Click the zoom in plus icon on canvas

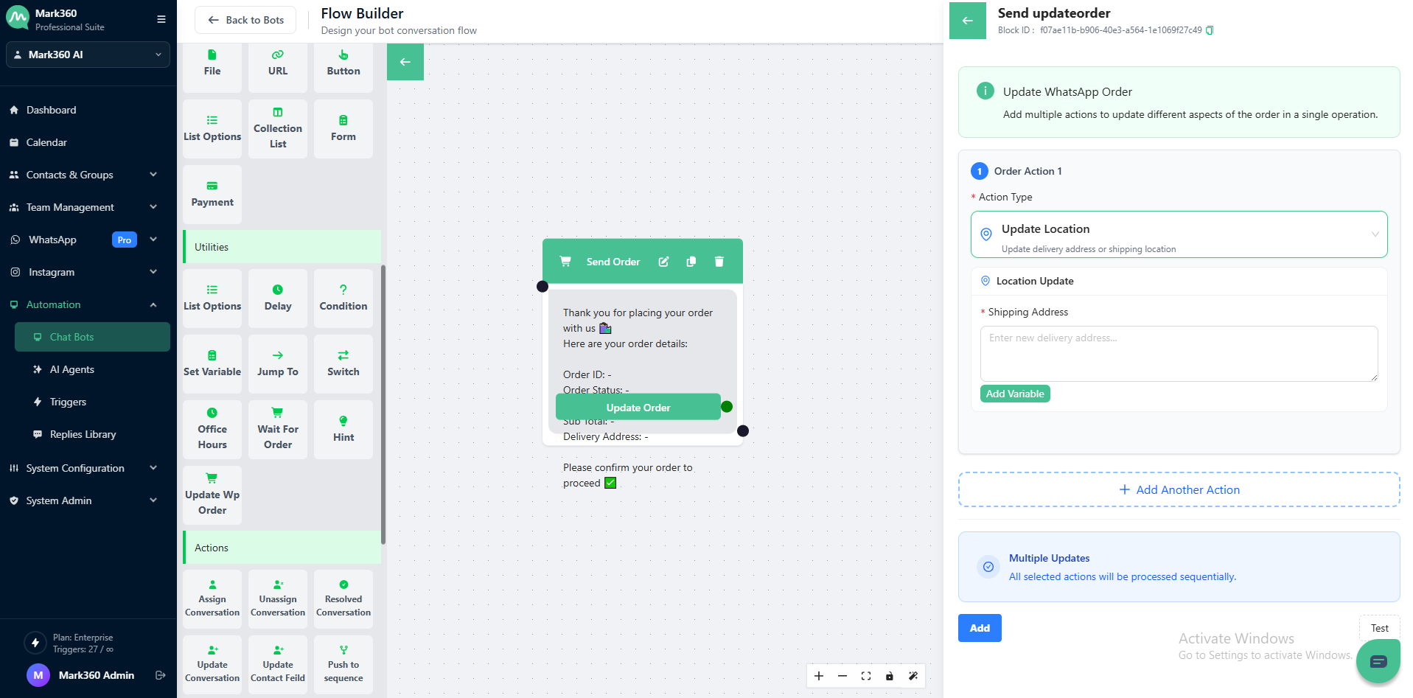tap(819, 676)
